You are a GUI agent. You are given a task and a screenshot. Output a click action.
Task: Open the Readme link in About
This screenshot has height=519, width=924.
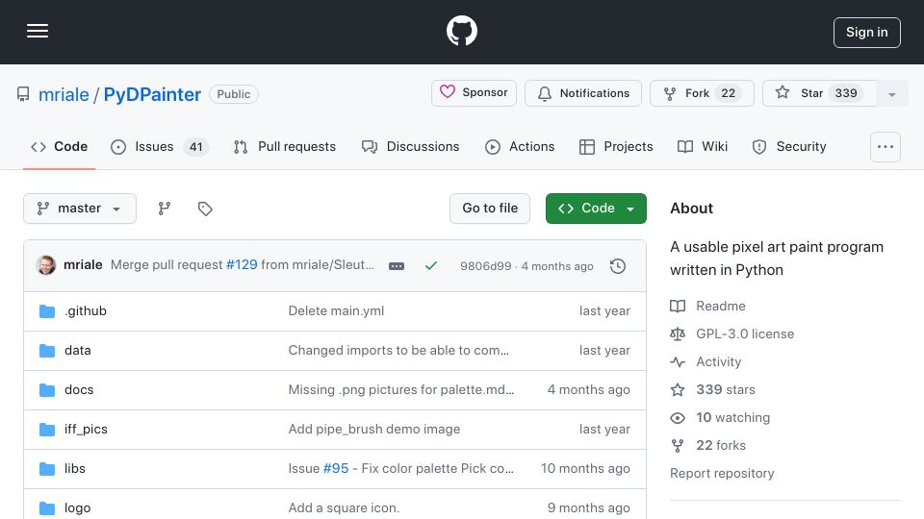click(x=707, y=306)
